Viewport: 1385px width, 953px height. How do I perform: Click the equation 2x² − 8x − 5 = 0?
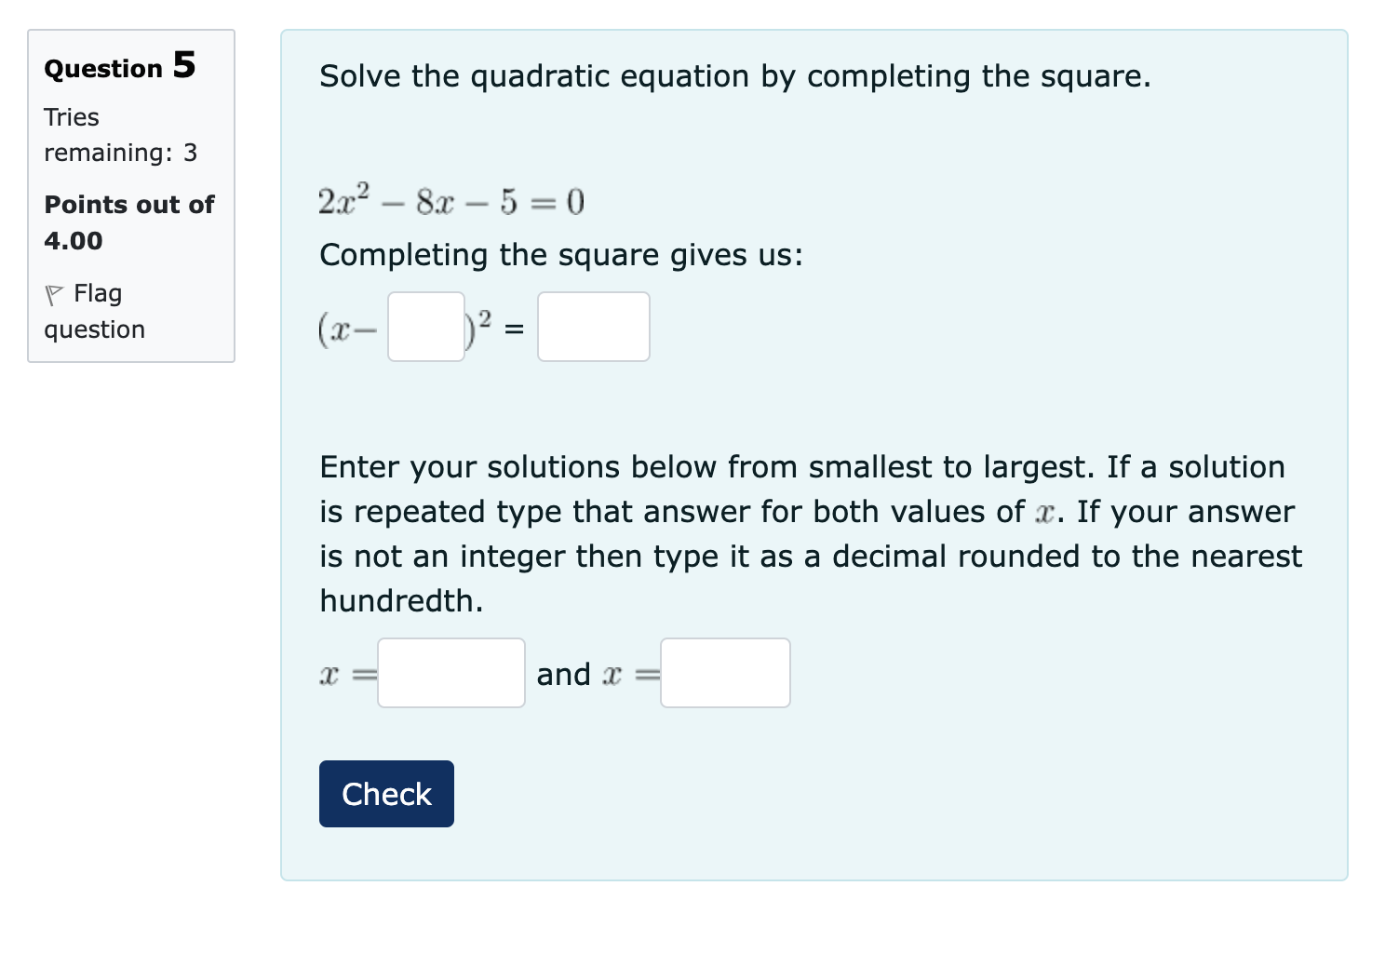tap(450, 199)
